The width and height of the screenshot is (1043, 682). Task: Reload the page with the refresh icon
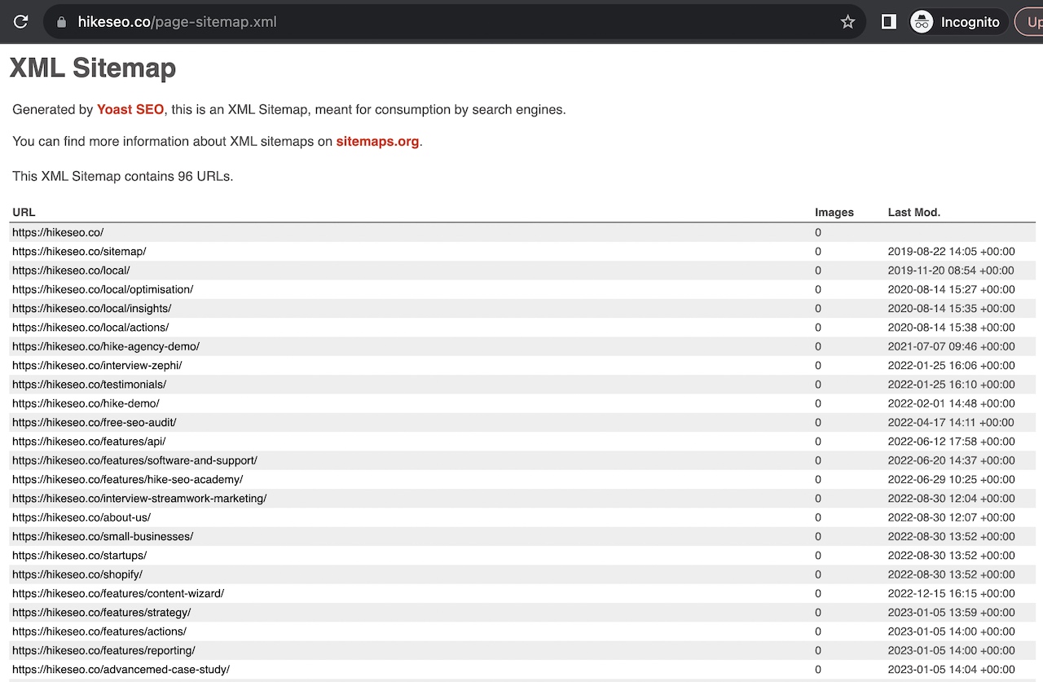coord(21,22)
